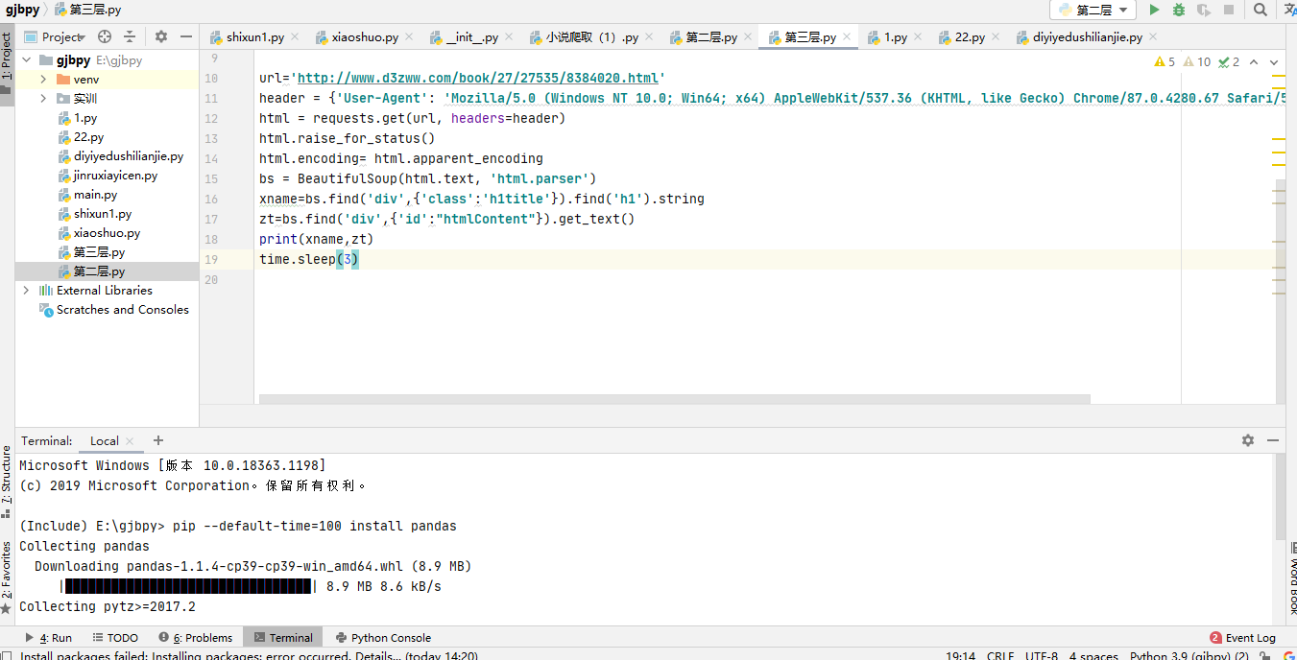Collapse all nodes in the Project panel
Screen dimensions: 1297x660
(130, 36)
